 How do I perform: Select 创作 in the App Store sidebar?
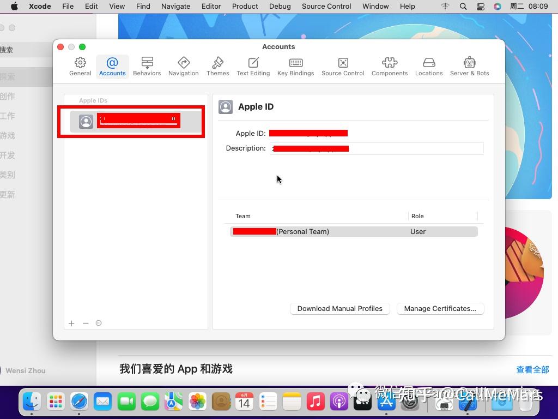click(x=8, y=96)
